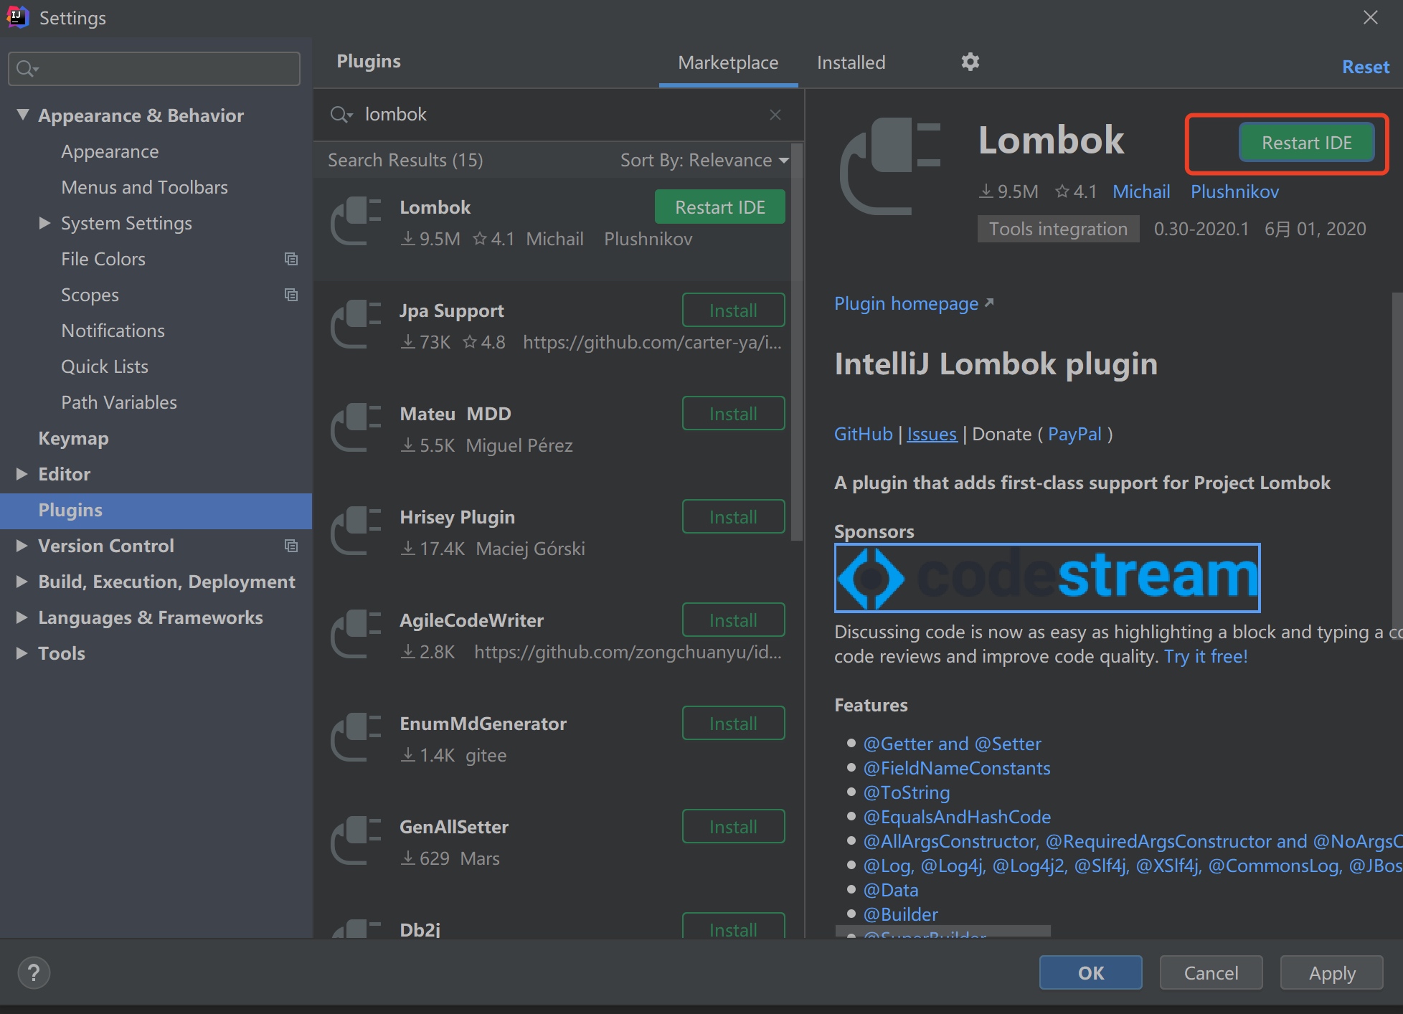This screenshot has height=1014, width=1403.
Task: Focus the plugin search field containing lombok
Action: (559, 115)
